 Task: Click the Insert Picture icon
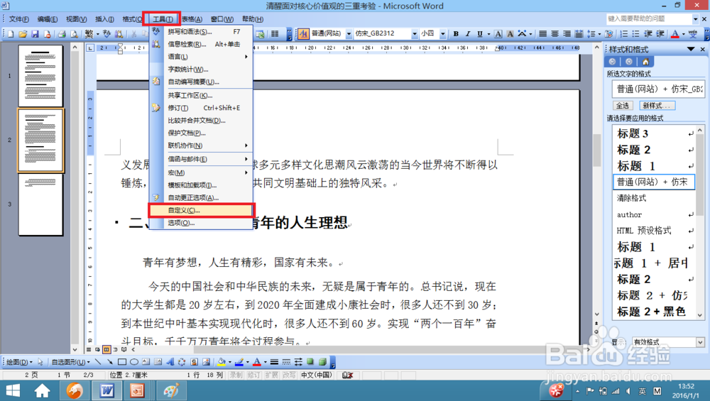(x=206, y=362)
